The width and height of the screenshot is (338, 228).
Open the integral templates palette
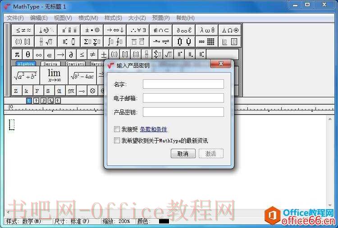(115, 41)
